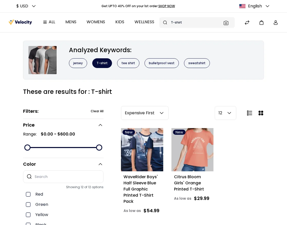Open the Velocity logo home link
287x225 pixels.
click(x=20, y=22)
